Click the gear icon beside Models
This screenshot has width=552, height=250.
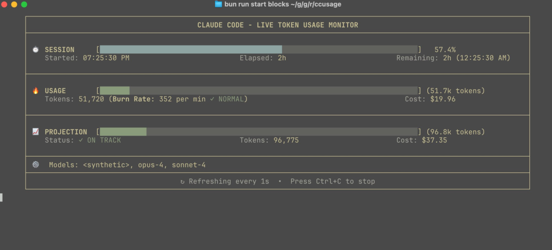click(36, 165)
